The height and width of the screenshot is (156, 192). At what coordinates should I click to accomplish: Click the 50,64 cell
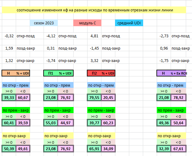(178, 123)
